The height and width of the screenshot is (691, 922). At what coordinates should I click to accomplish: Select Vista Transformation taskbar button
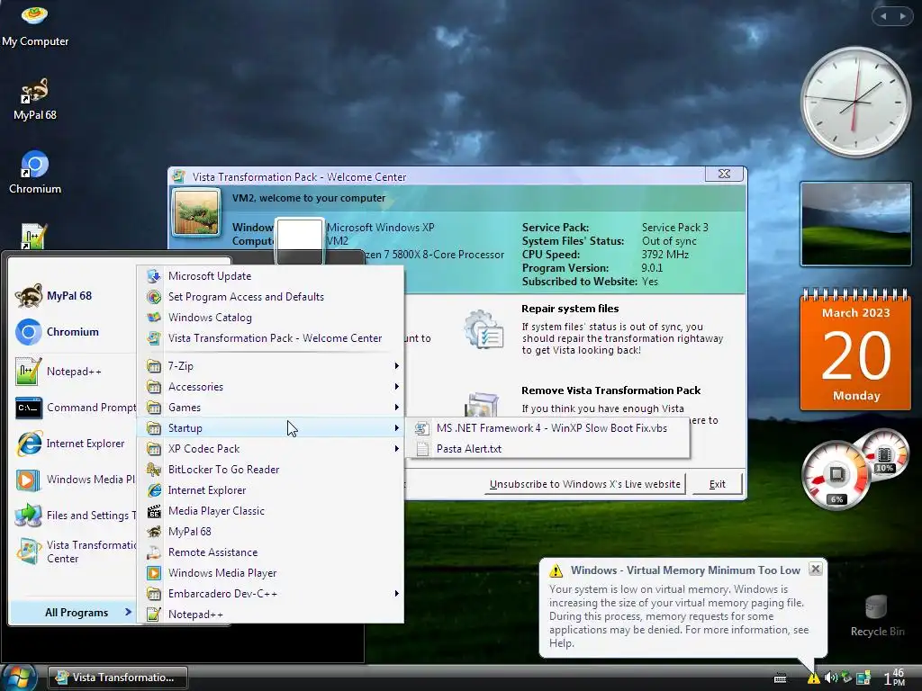click(118, 678)
